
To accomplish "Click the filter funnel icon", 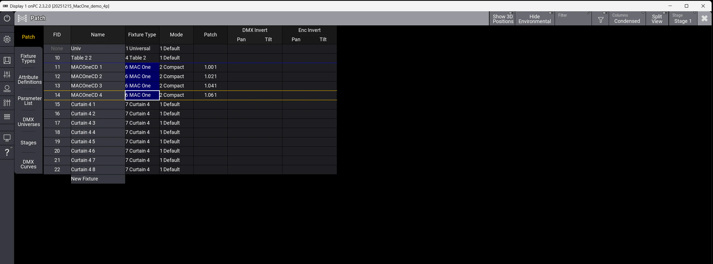I will (601, 19).
